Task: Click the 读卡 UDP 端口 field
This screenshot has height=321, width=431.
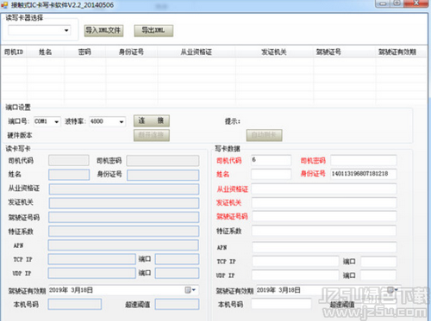Action: click(177, 273)
